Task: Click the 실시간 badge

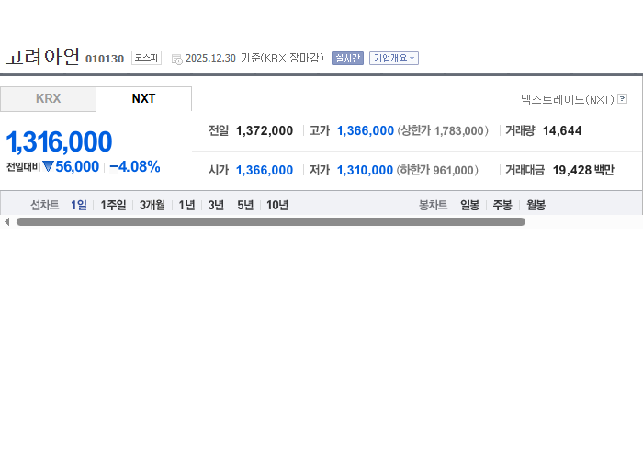Action: click(347, 58)
